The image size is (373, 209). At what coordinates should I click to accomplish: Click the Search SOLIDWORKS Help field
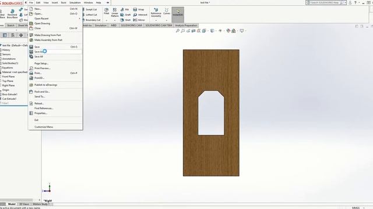326,2
